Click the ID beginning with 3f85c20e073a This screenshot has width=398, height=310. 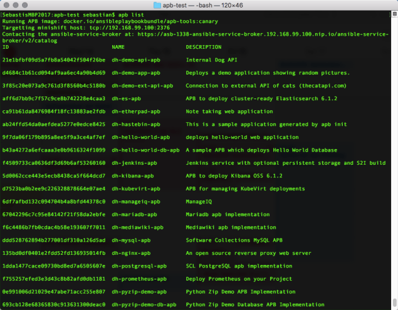54,86
